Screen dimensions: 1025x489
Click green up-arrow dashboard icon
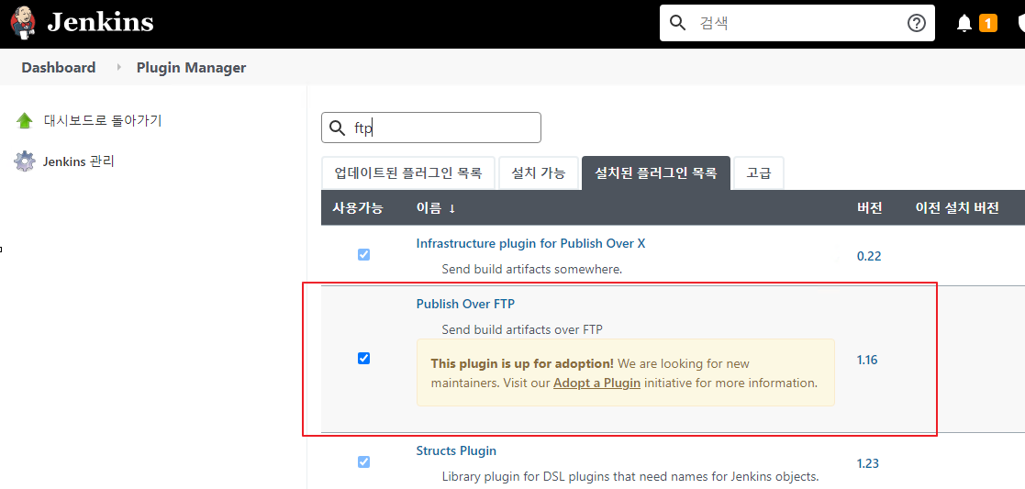pos(24,120)
